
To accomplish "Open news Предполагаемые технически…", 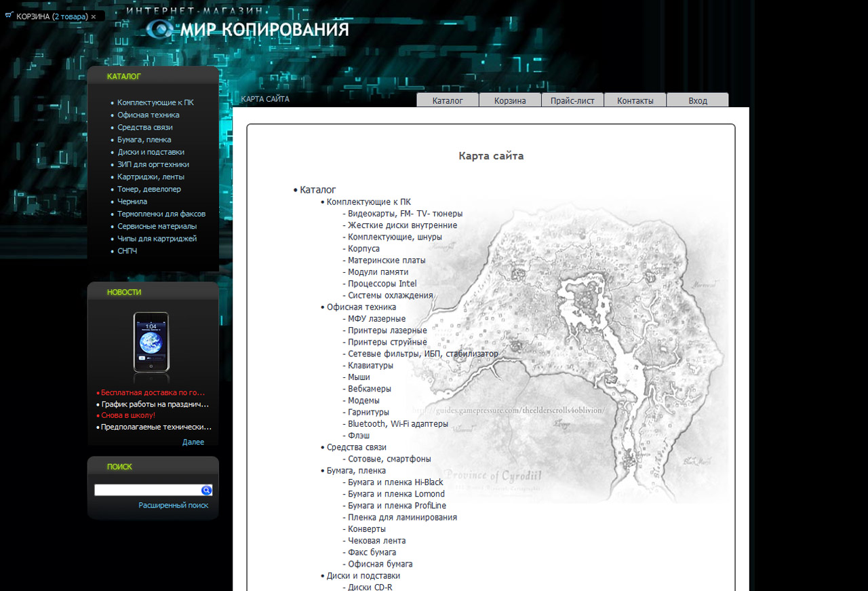I will click(156, 427).
